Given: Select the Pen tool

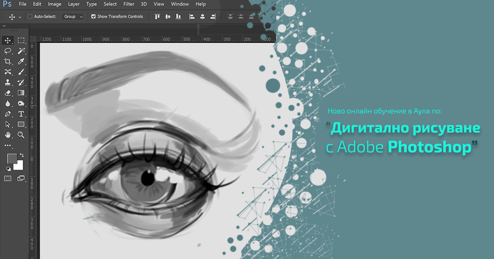Looking at the screenshot, I should [x=7, y=114].
